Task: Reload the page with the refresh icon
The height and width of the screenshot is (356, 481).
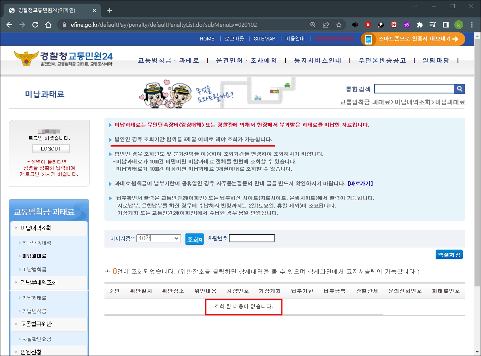Action: click(35, 25)
